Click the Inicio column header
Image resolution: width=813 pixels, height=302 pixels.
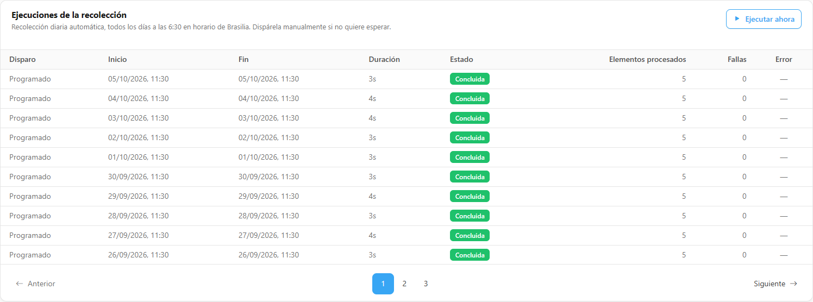[x=117, y=59]
